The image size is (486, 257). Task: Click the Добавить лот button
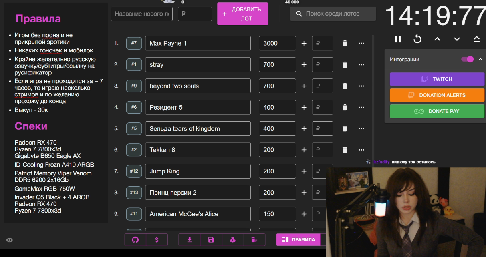pyautogui.click(x=242, y=14)
